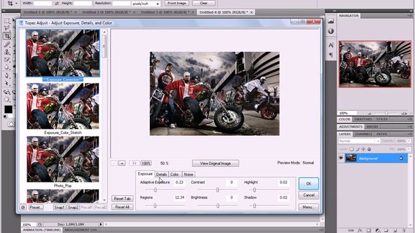This screenshot has width=415, height=233.
Task: Click the new adjustment layer icon
Action: click(377, 230)
